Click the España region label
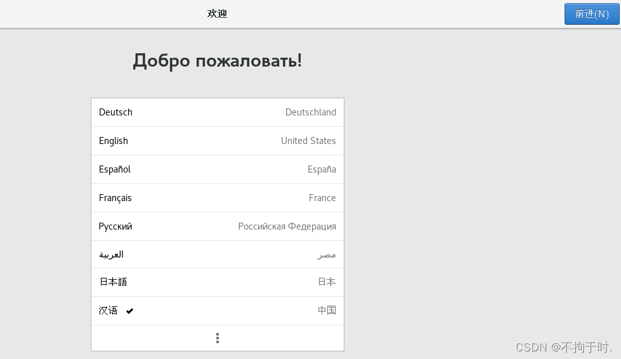 click(x=322, y=169)
